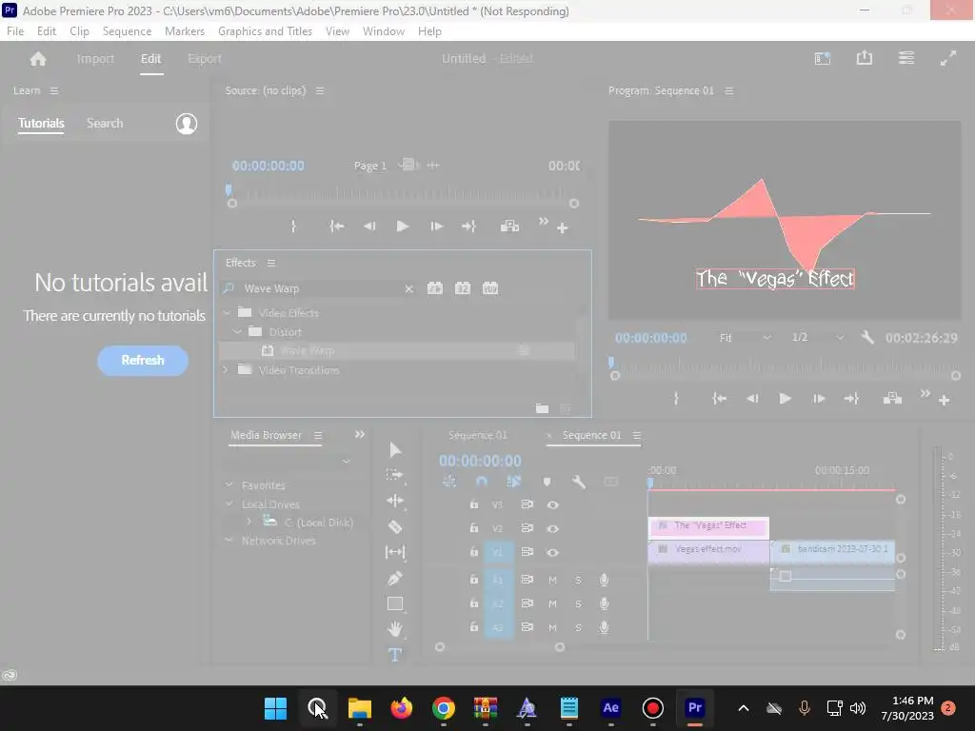The image size is (975, 731).
Task: Select the Type tool
Action: pyautogui.click(x=395, y=655)
